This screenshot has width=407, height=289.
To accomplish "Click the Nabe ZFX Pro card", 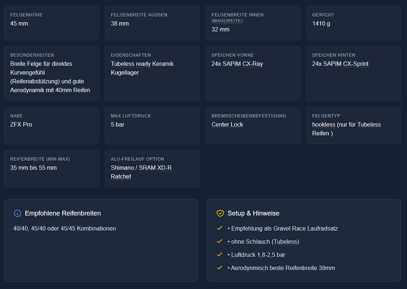I will pos(52,125).
